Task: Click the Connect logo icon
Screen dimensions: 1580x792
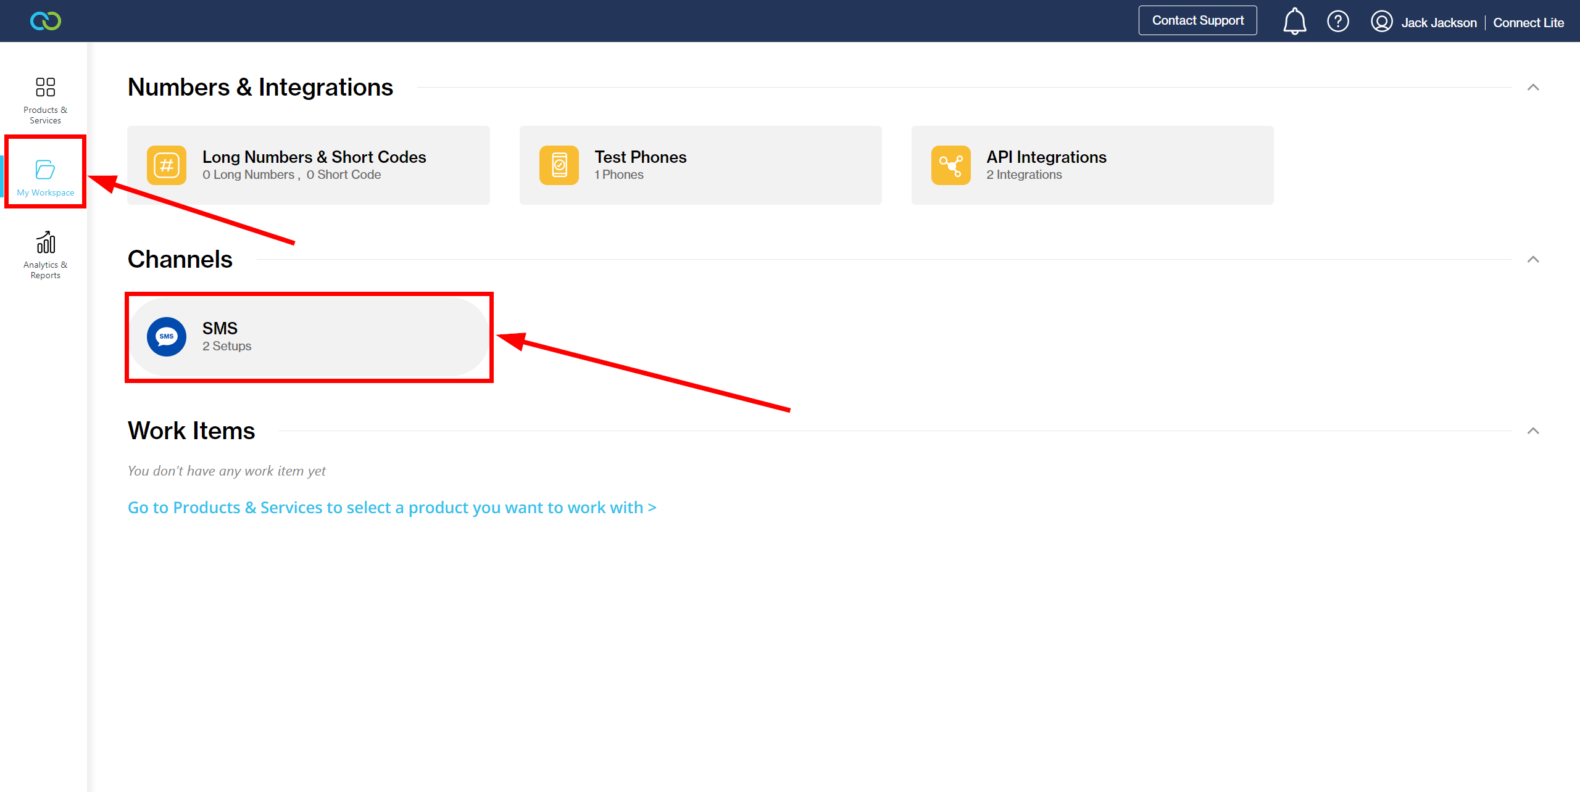Action: [46, 21]
